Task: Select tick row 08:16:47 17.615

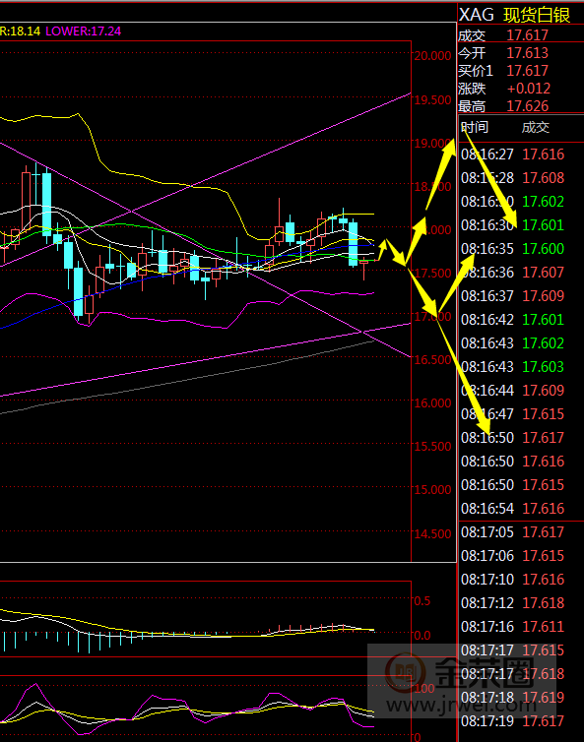Action: tap(521, 414)
